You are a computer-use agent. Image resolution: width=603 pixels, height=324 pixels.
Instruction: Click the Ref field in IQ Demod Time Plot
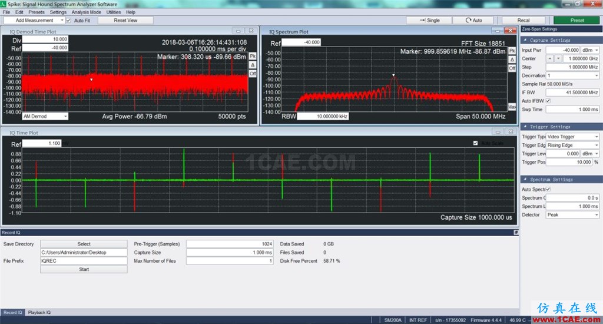[45, 48]
